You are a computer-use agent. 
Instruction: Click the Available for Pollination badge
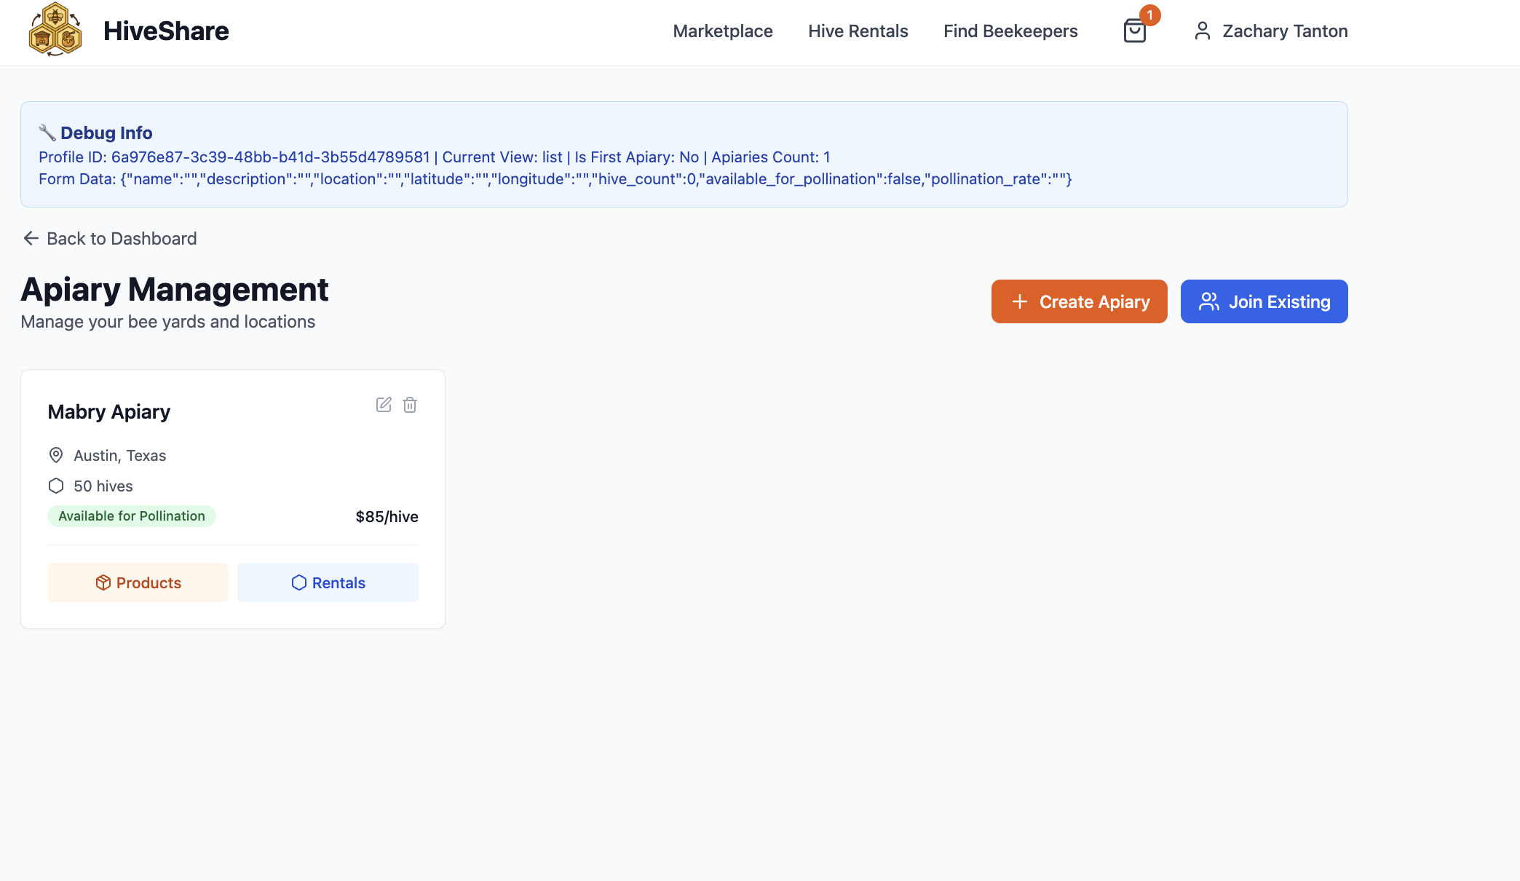(x=132, y=516)
